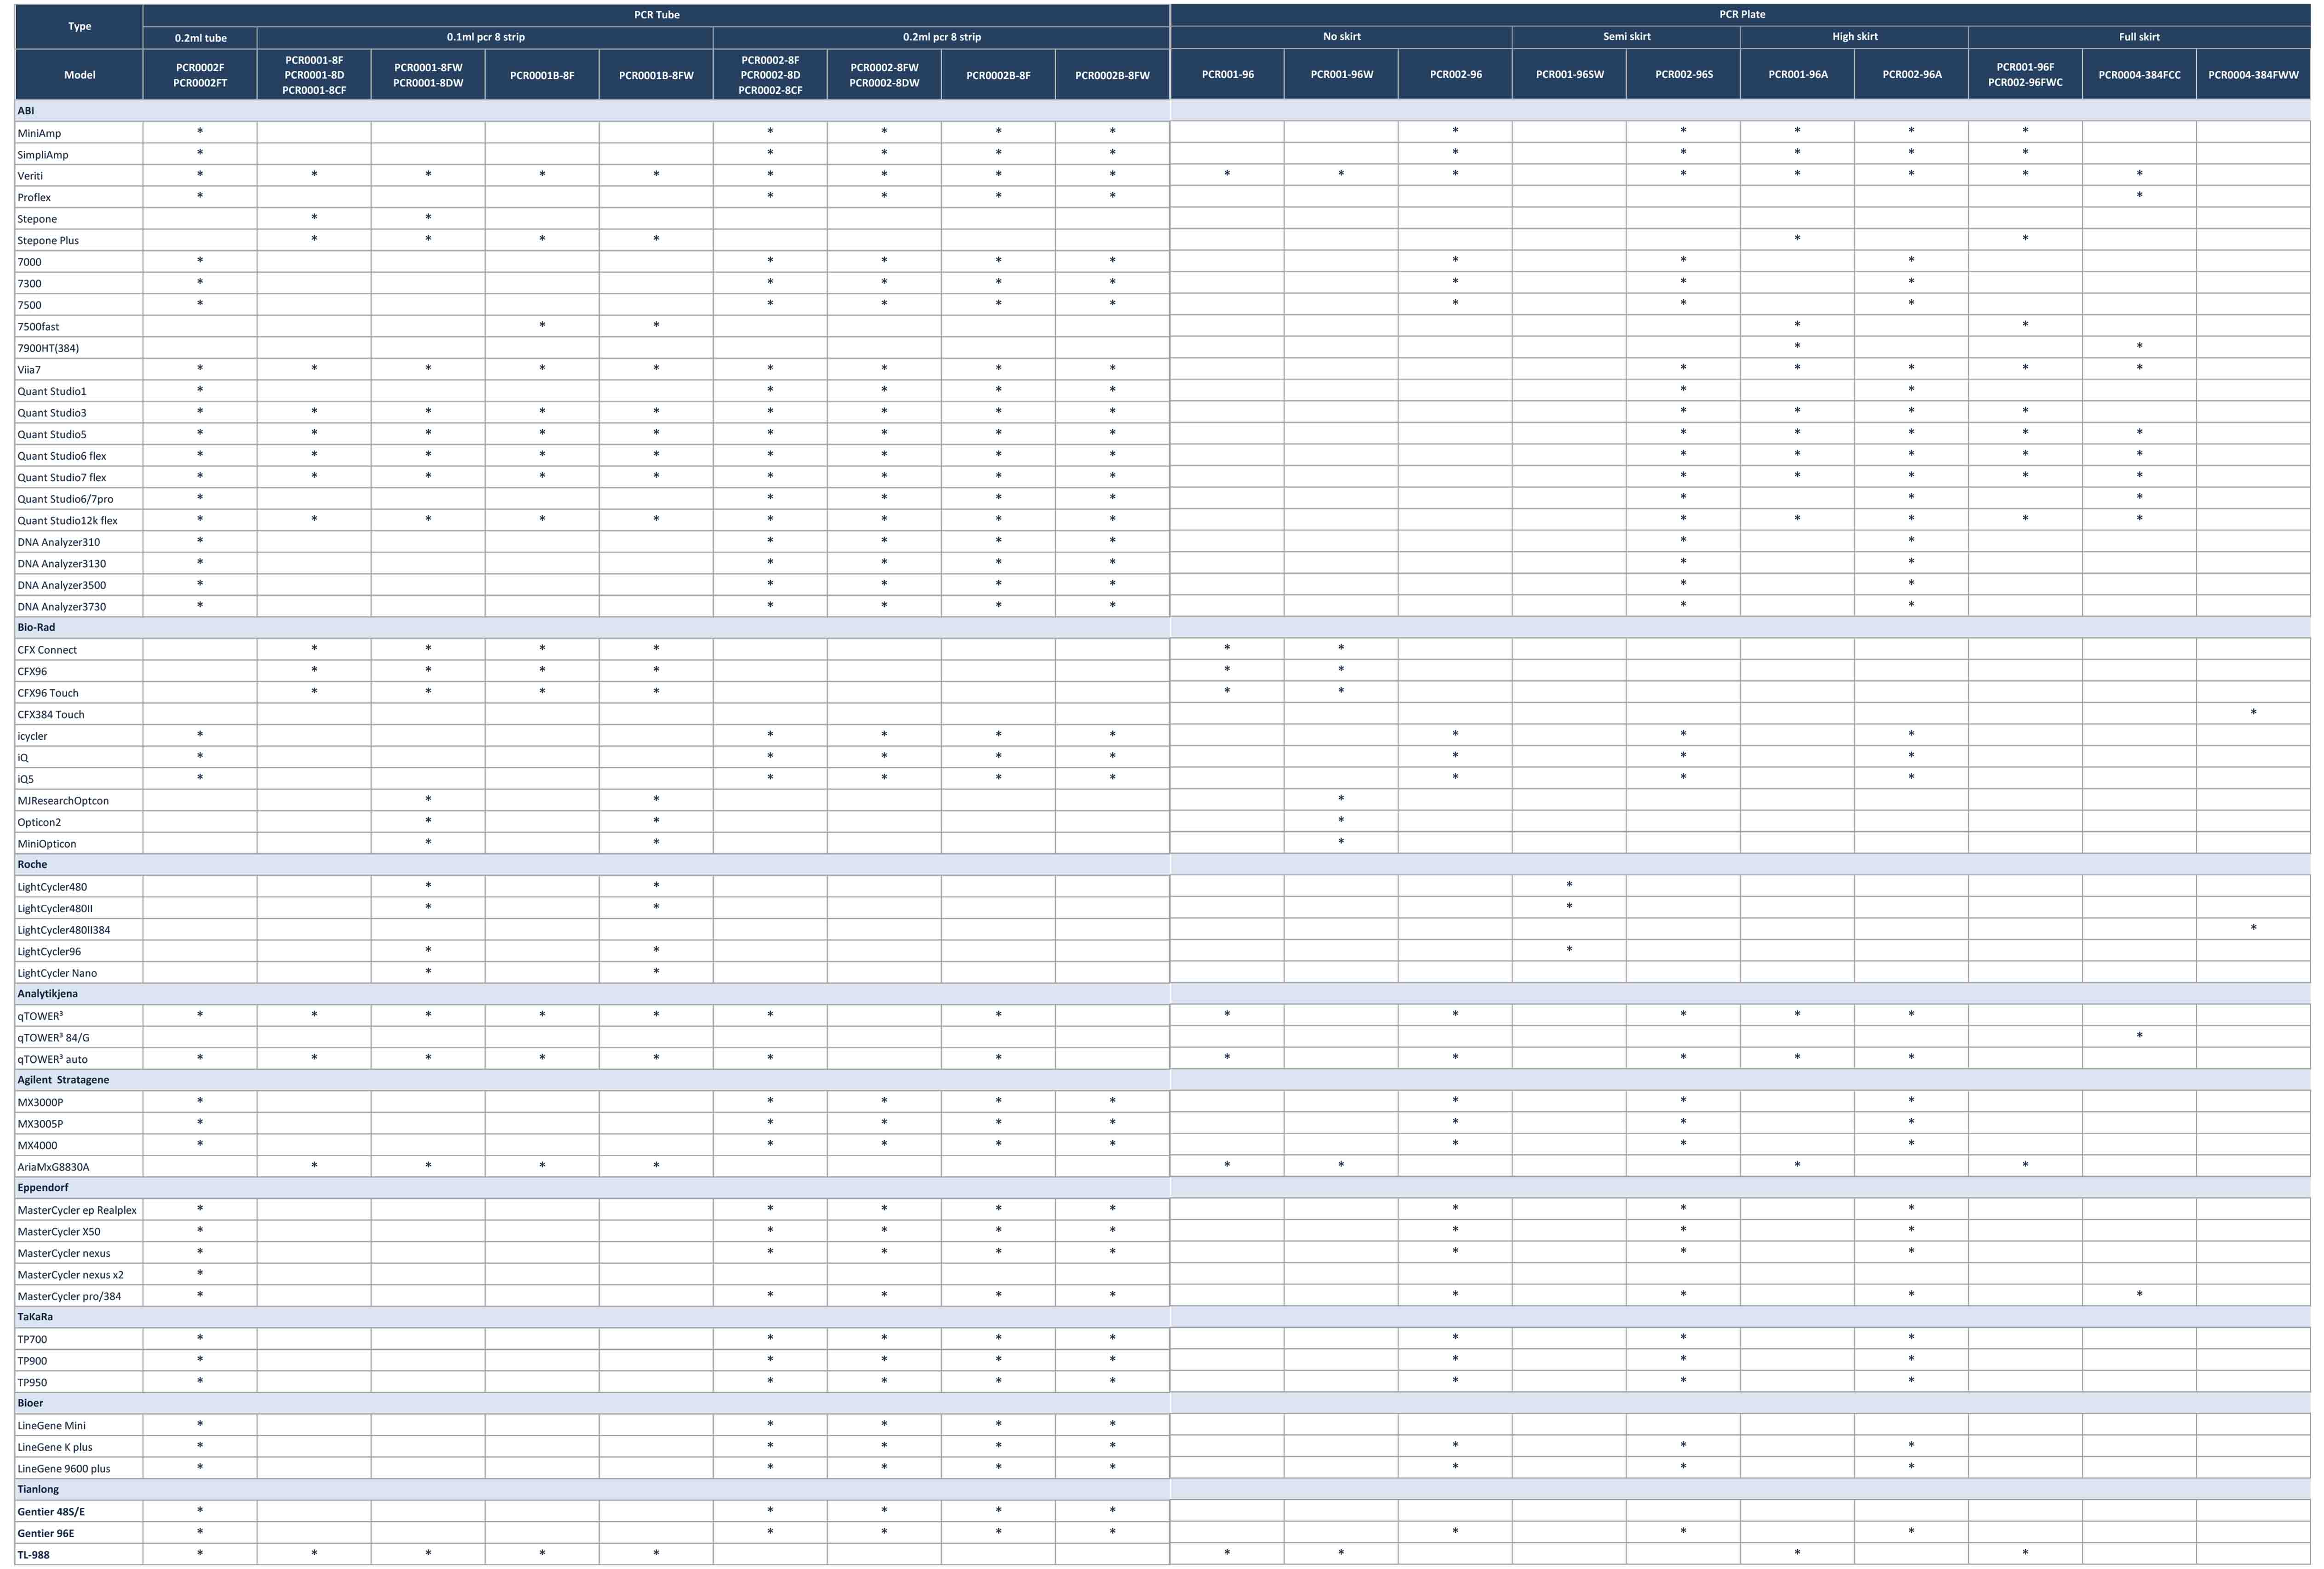This screenshot has height=1569, width=2324.
Task: Select the TP900 row label
Action: point(32,1361)
